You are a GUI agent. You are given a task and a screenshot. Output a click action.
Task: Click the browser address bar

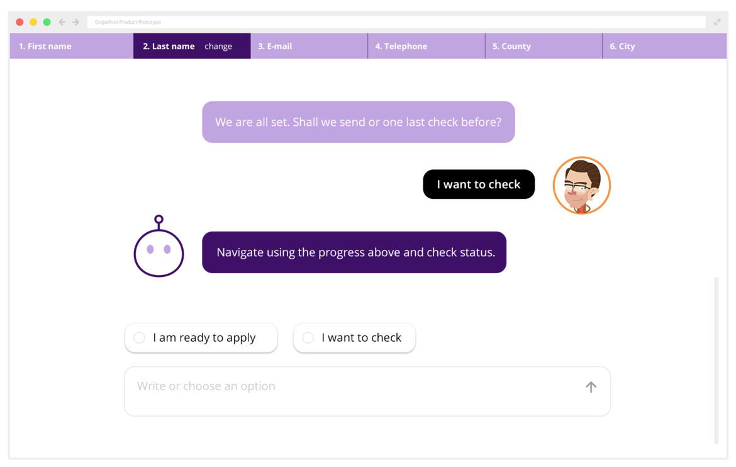pyautogui.click(x=396, y=22)
